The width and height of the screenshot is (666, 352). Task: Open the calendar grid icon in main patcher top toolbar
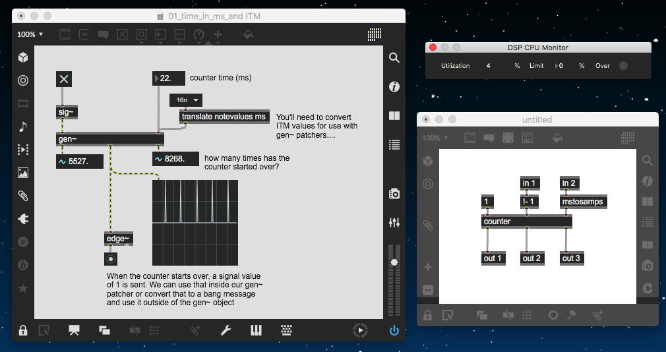(x=374, y=34)
